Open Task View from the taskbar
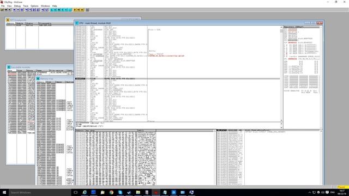This screenshot has height=196, width=349. pyautogui.click(x=76, y=192)
